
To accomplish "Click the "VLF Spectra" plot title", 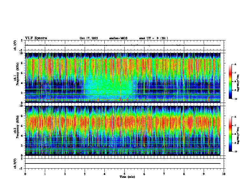I will coord(36,38).
